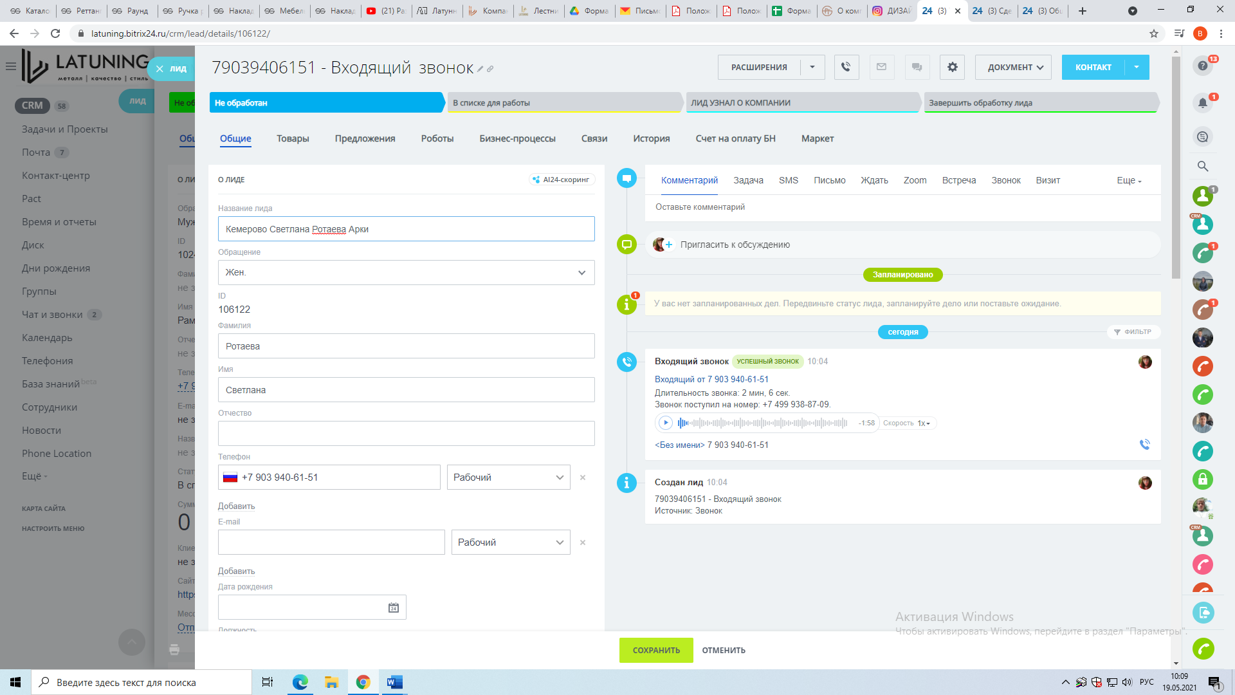Click callback phone icon in call record
The height and width of the screenshot is (695, 1235).
1144,445
